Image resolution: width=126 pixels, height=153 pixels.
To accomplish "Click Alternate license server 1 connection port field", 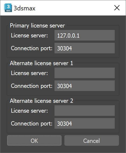I will tap(85, 86).
